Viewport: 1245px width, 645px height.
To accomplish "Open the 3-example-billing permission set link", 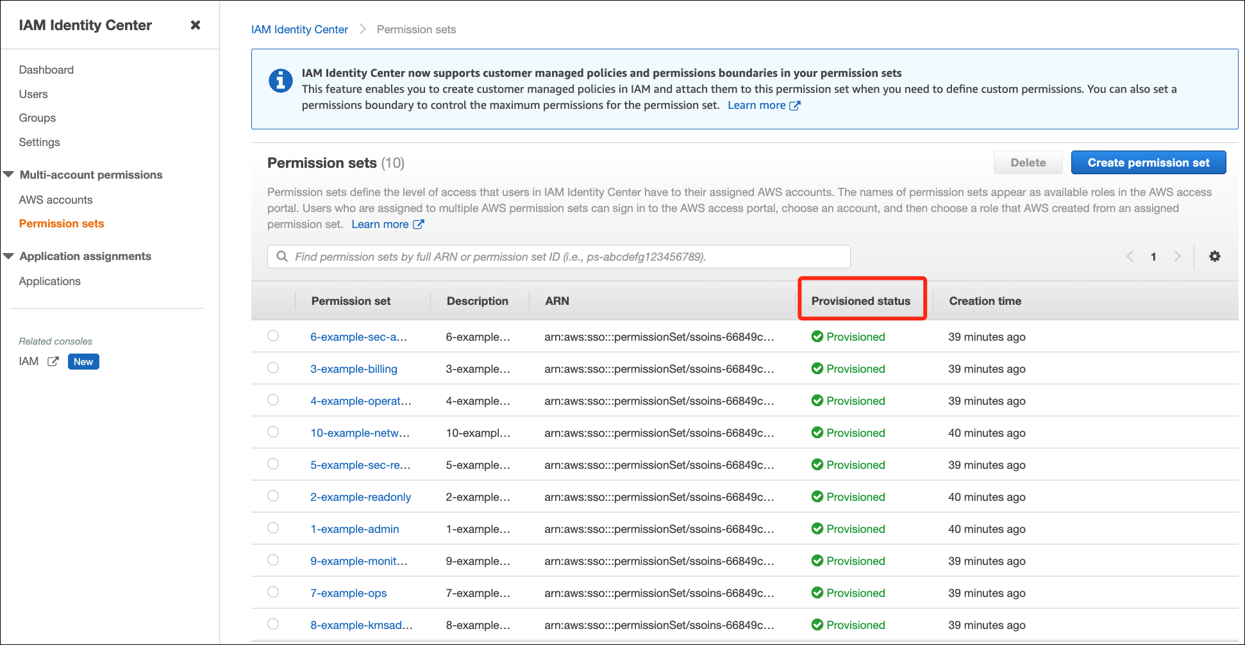I will tap(354, 369).
